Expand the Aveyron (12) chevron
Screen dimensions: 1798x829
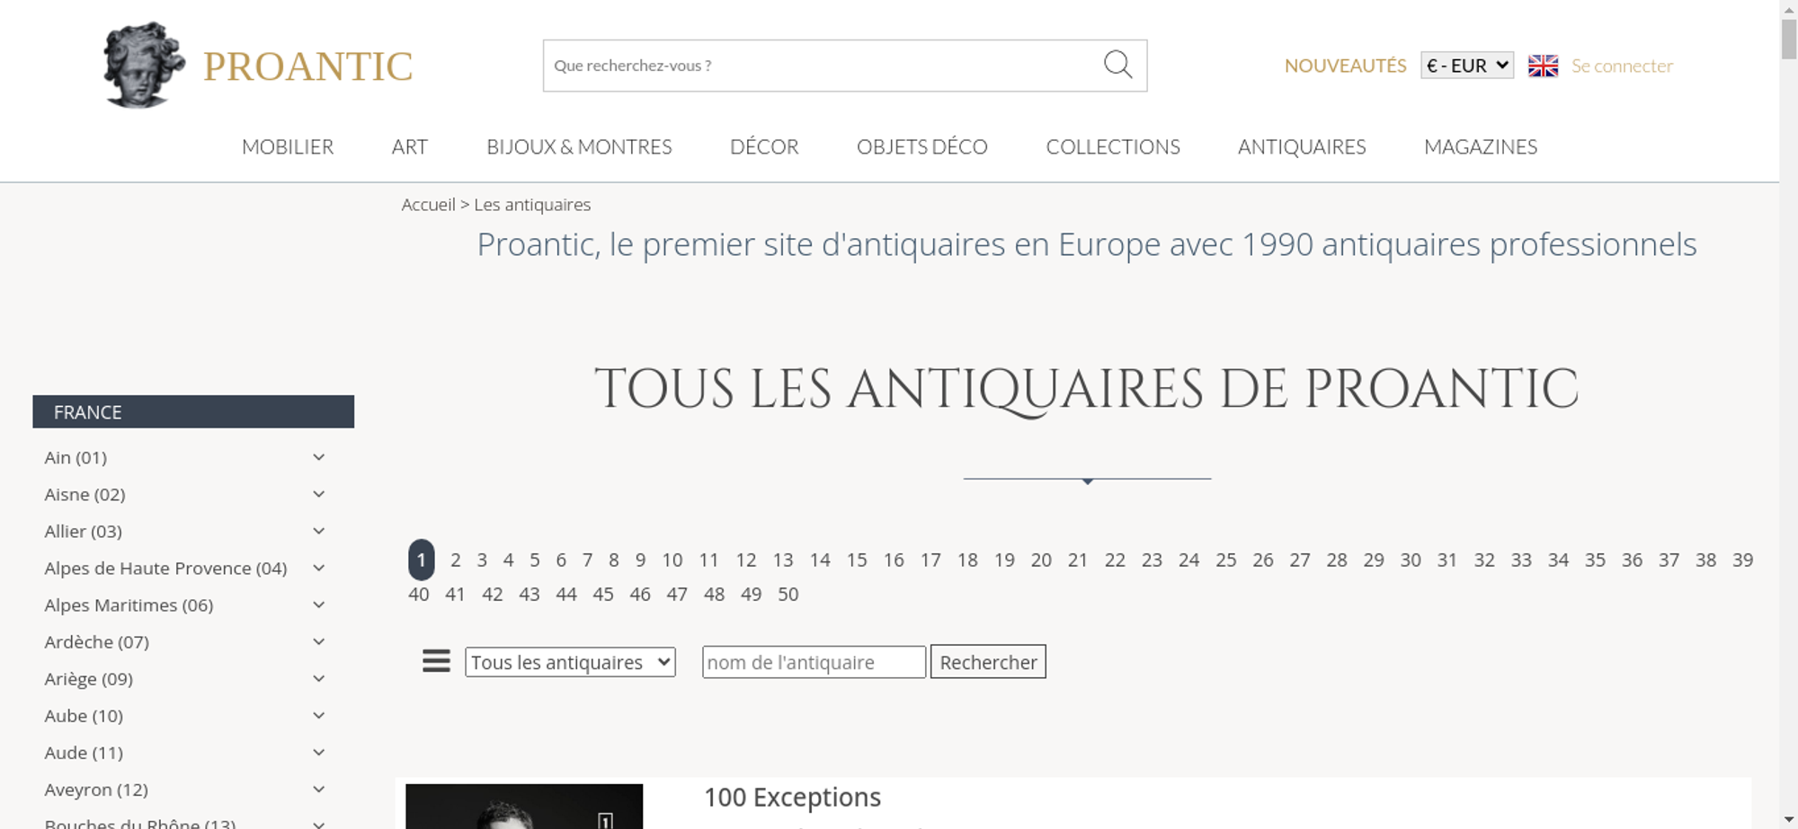(318, 789)
